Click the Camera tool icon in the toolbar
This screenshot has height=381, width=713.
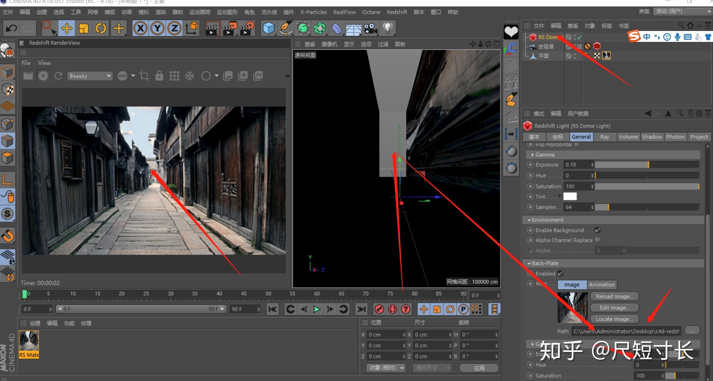pos(369,28)
